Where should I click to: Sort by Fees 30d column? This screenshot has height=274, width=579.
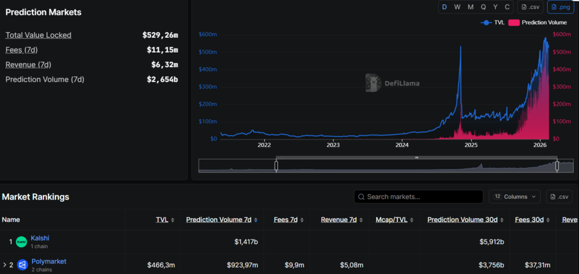click(x=532, y=220)
